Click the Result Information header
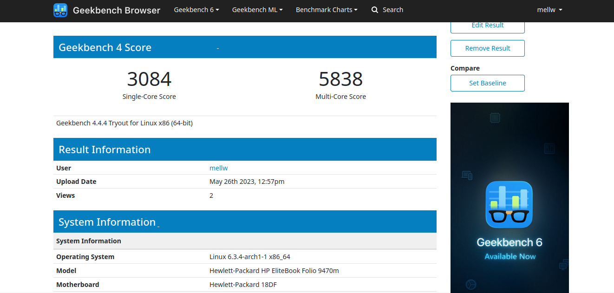Image resolution: width=614 pixels, height=293 pixels. (x=245, y=149)
